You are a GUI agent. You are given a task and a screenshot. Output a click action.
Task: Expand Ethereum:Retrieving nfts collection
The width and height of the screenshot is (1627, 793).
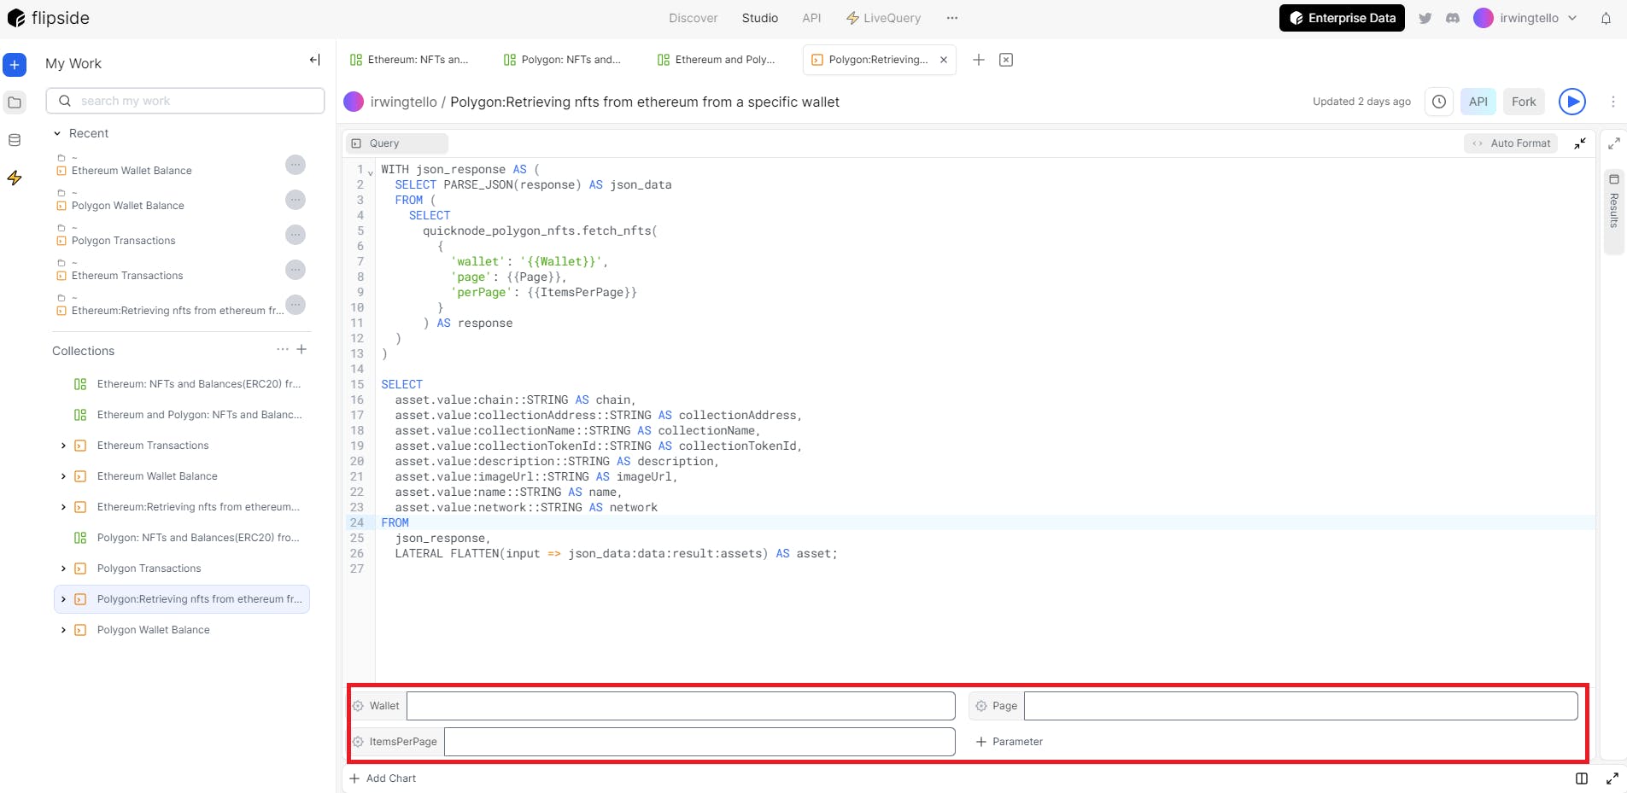63,507
